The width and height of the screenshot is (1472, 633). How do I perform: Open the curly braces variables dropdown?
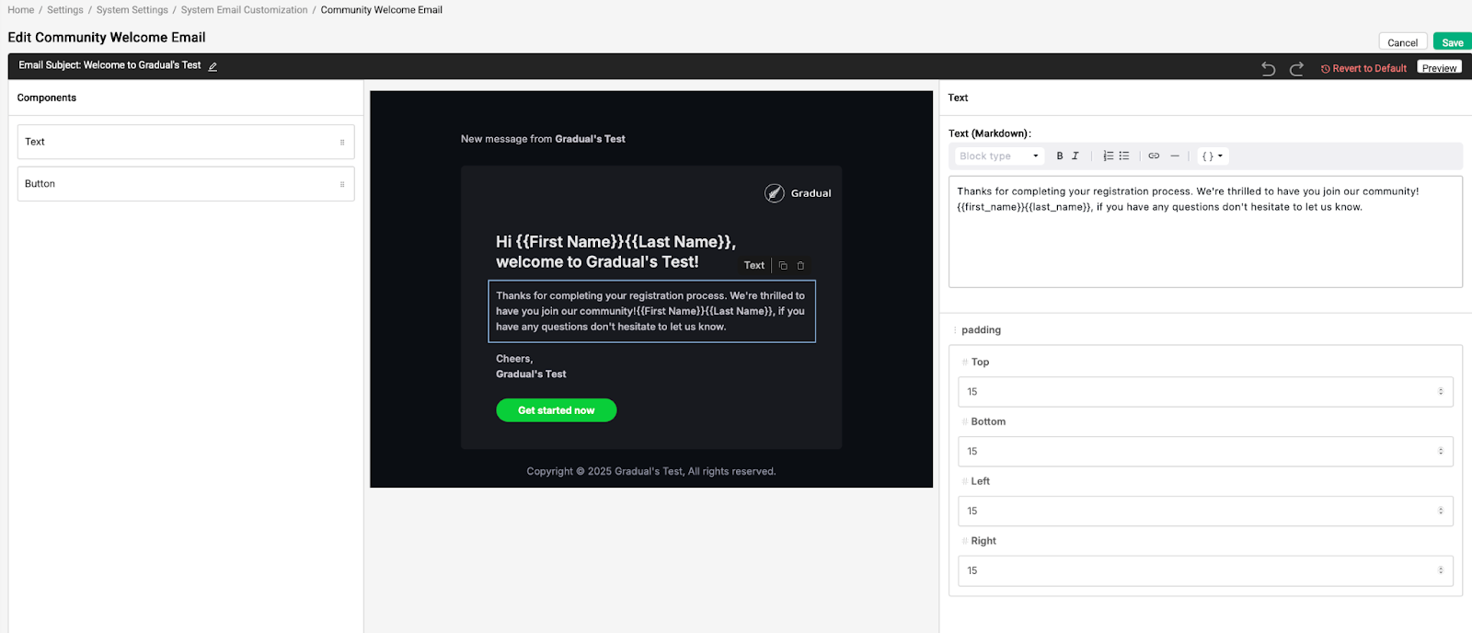[1212, 156]
